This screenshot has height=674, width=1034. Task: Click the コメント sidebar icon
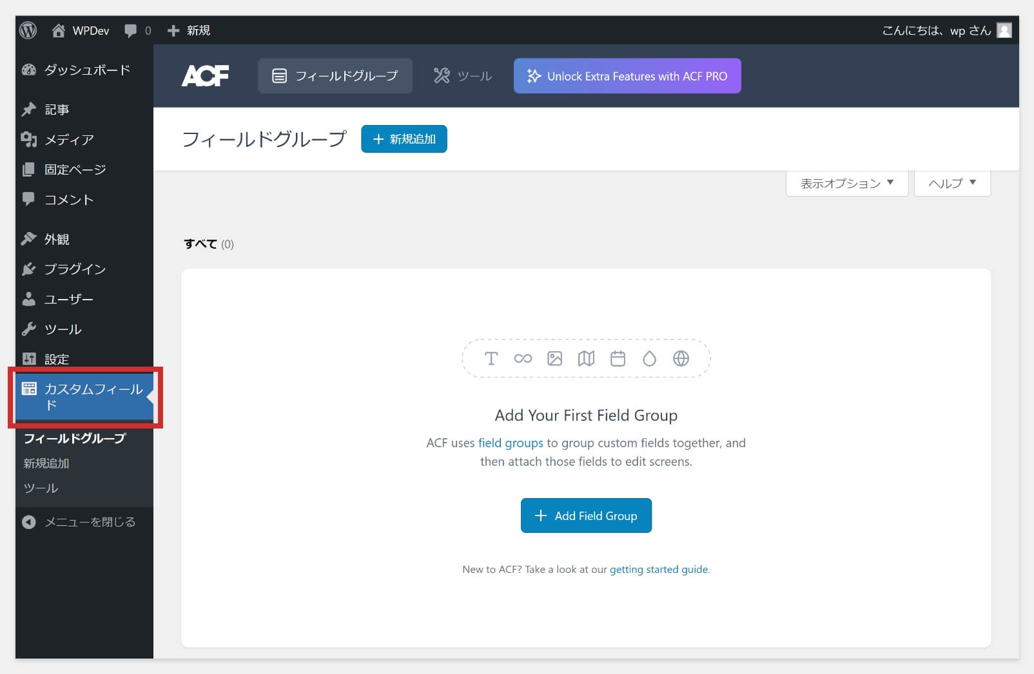click(29, 199)
